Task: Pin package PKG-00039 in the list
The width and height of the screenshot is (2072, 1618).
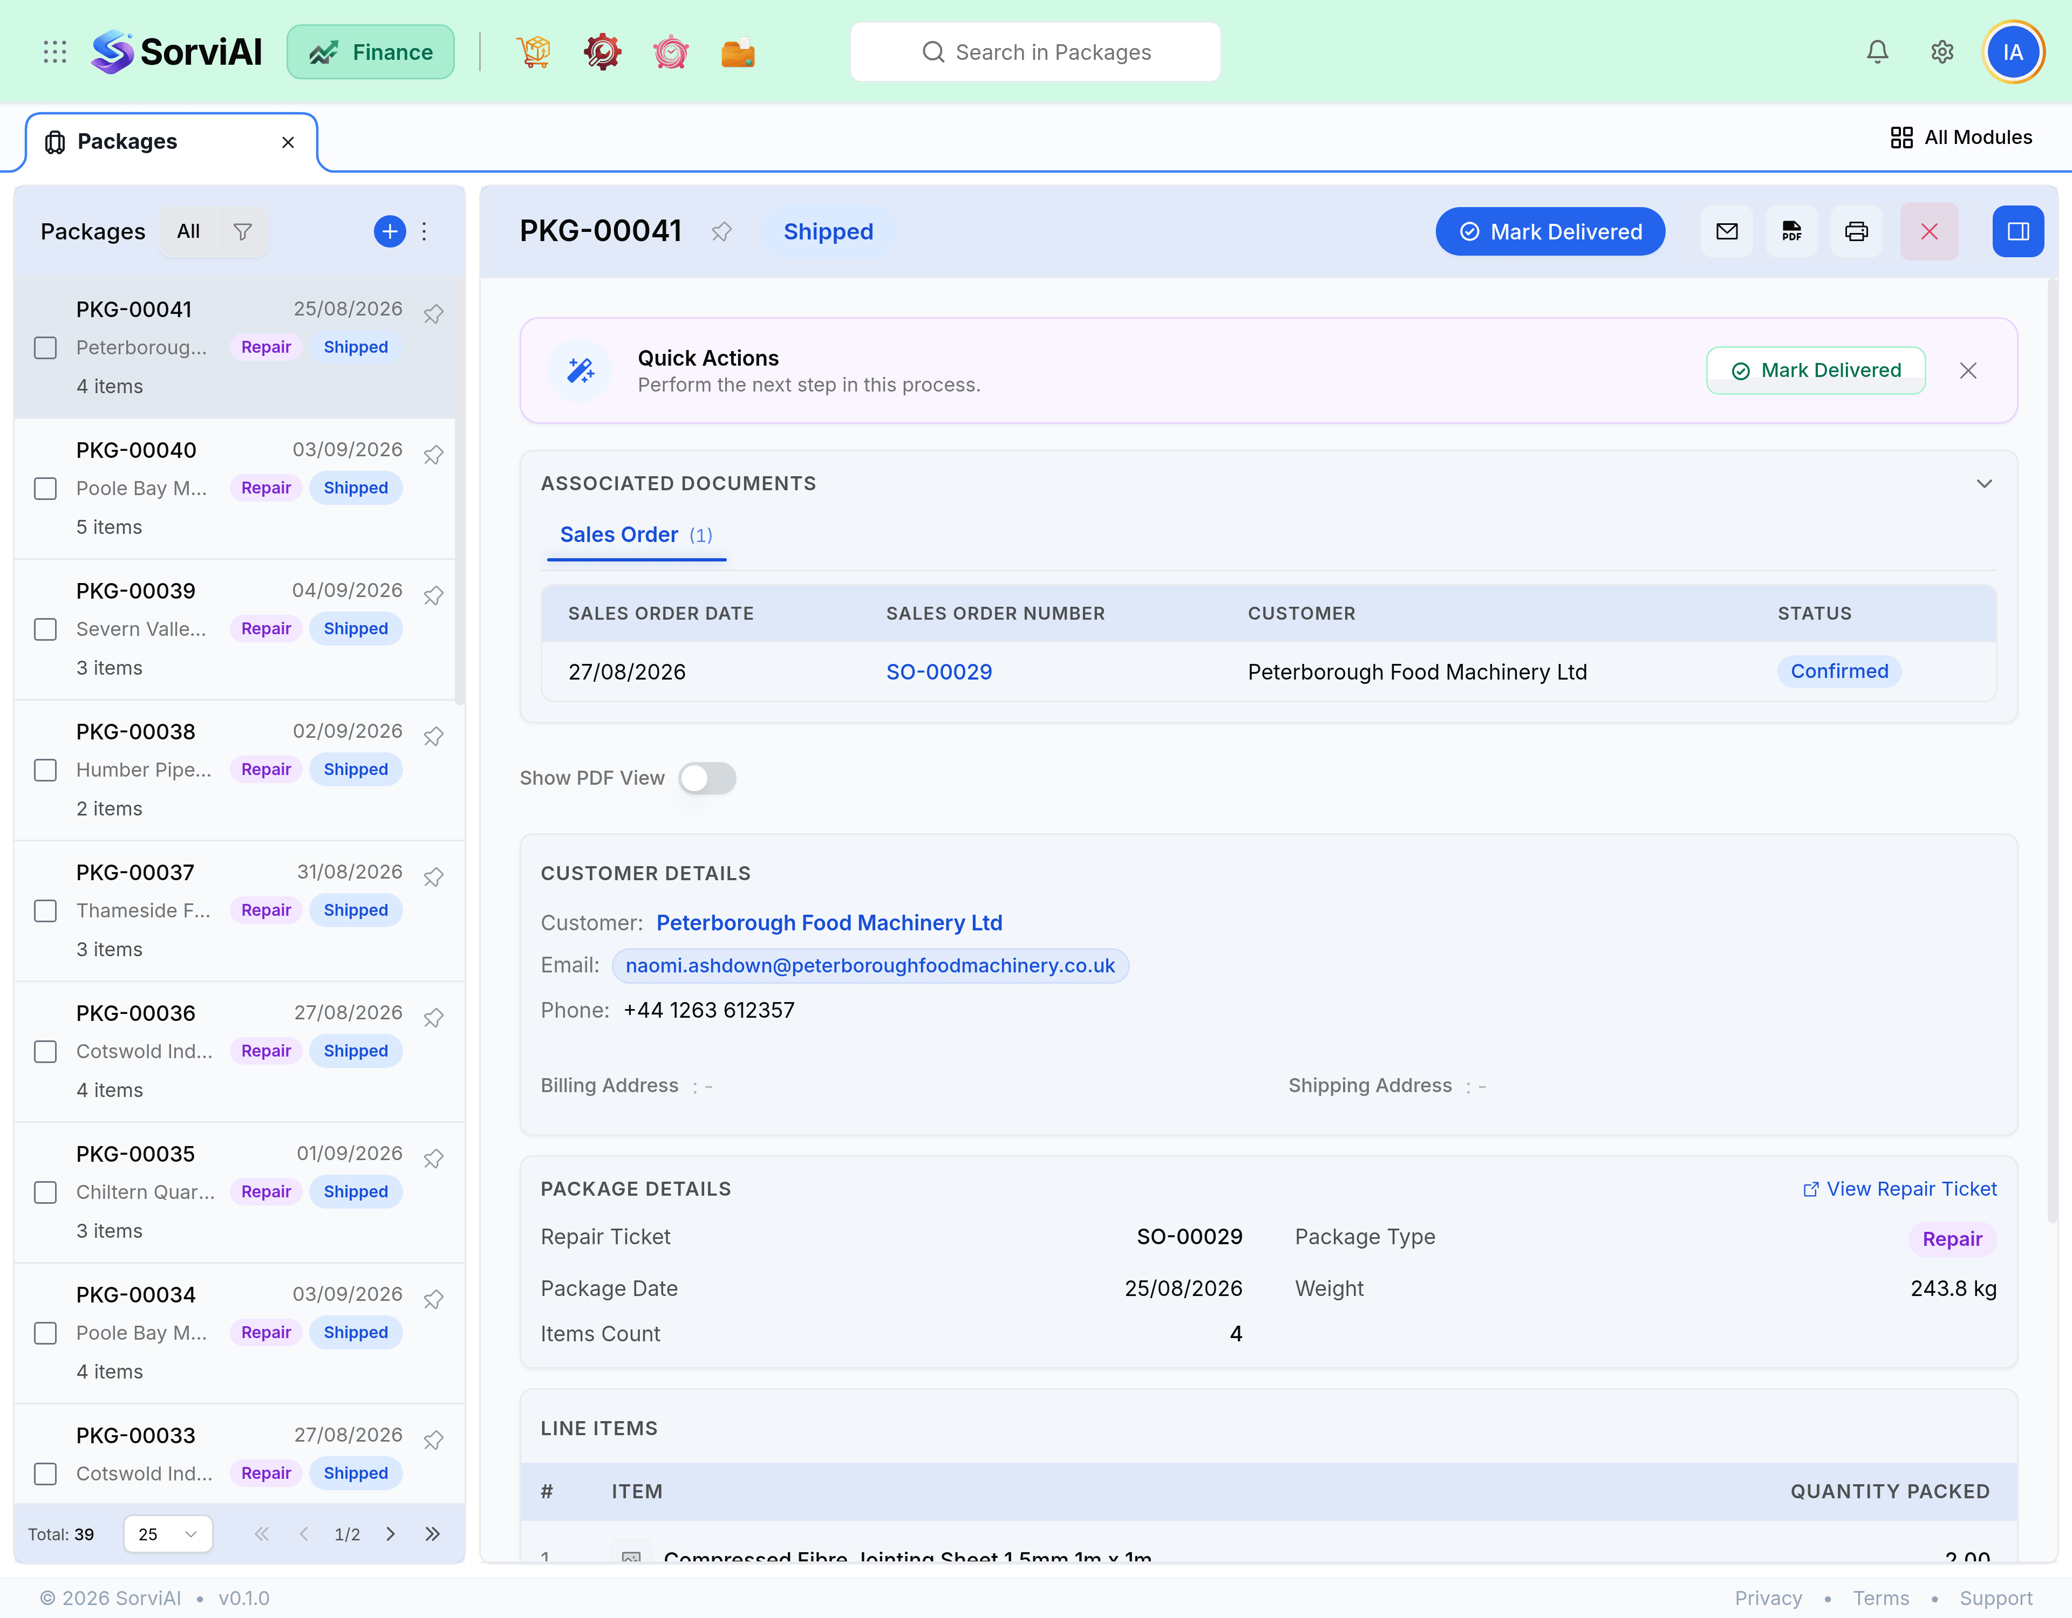Action: pos(434,595)
